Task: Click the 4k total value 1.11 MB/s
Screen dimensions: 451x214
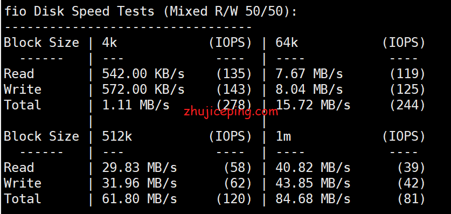Action: (x=136, y=105)
